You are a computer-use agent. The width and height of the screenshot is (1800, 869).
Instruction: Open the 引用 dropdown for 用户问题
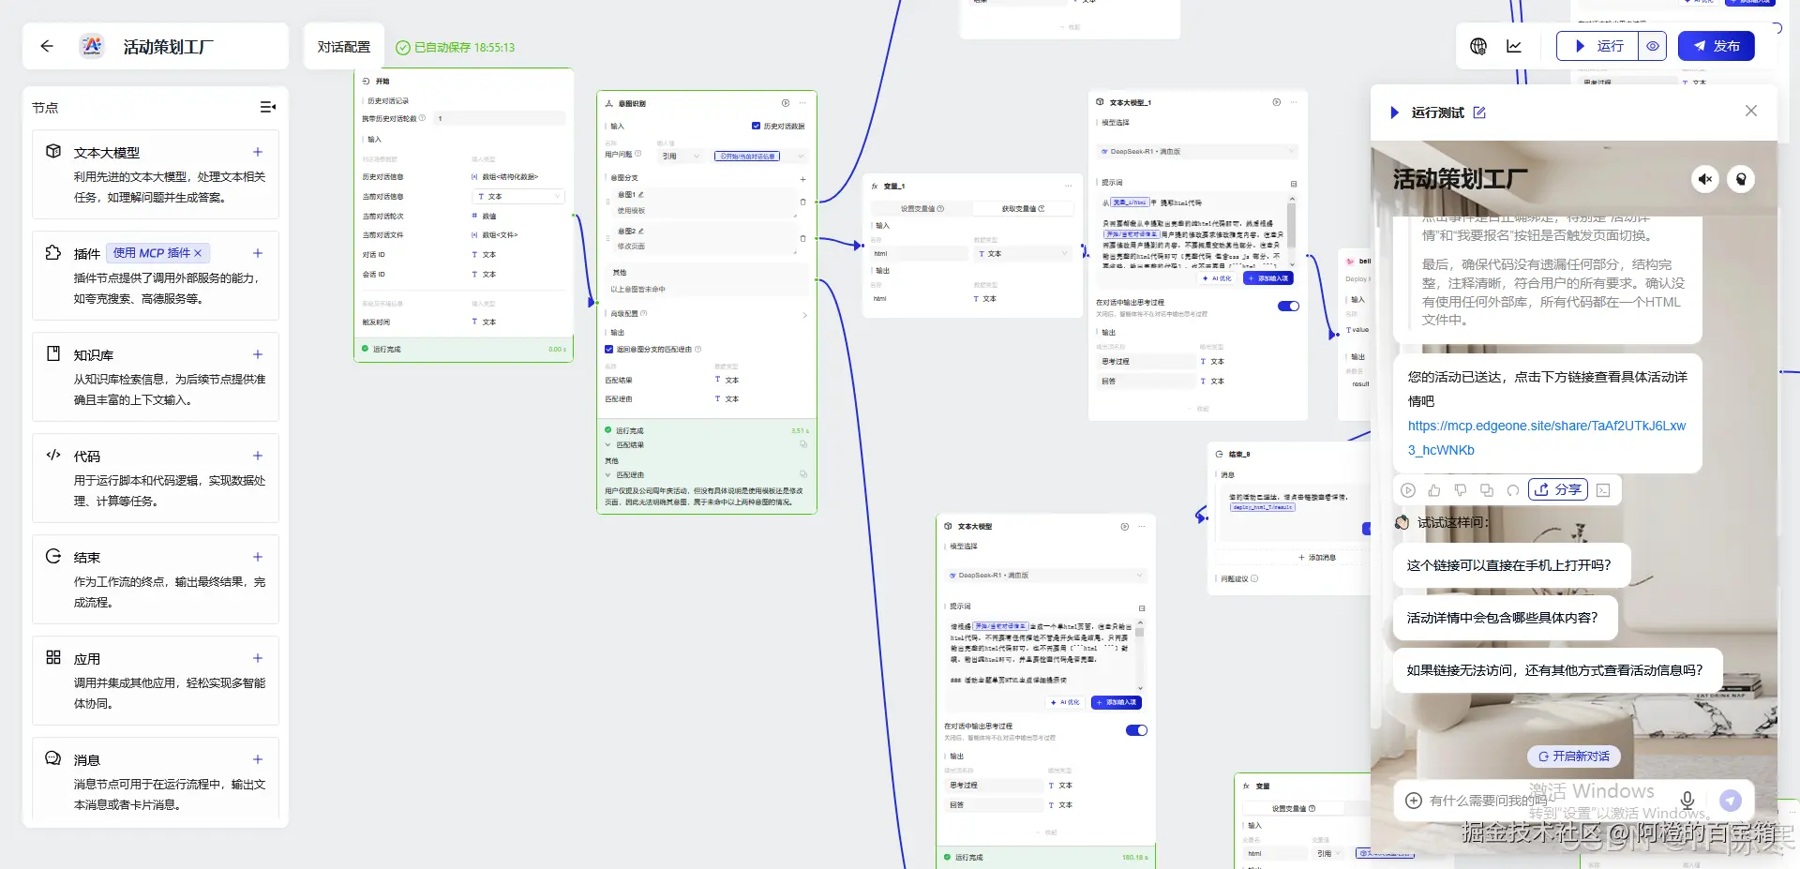pyautogui.click(x=682, y=157)
